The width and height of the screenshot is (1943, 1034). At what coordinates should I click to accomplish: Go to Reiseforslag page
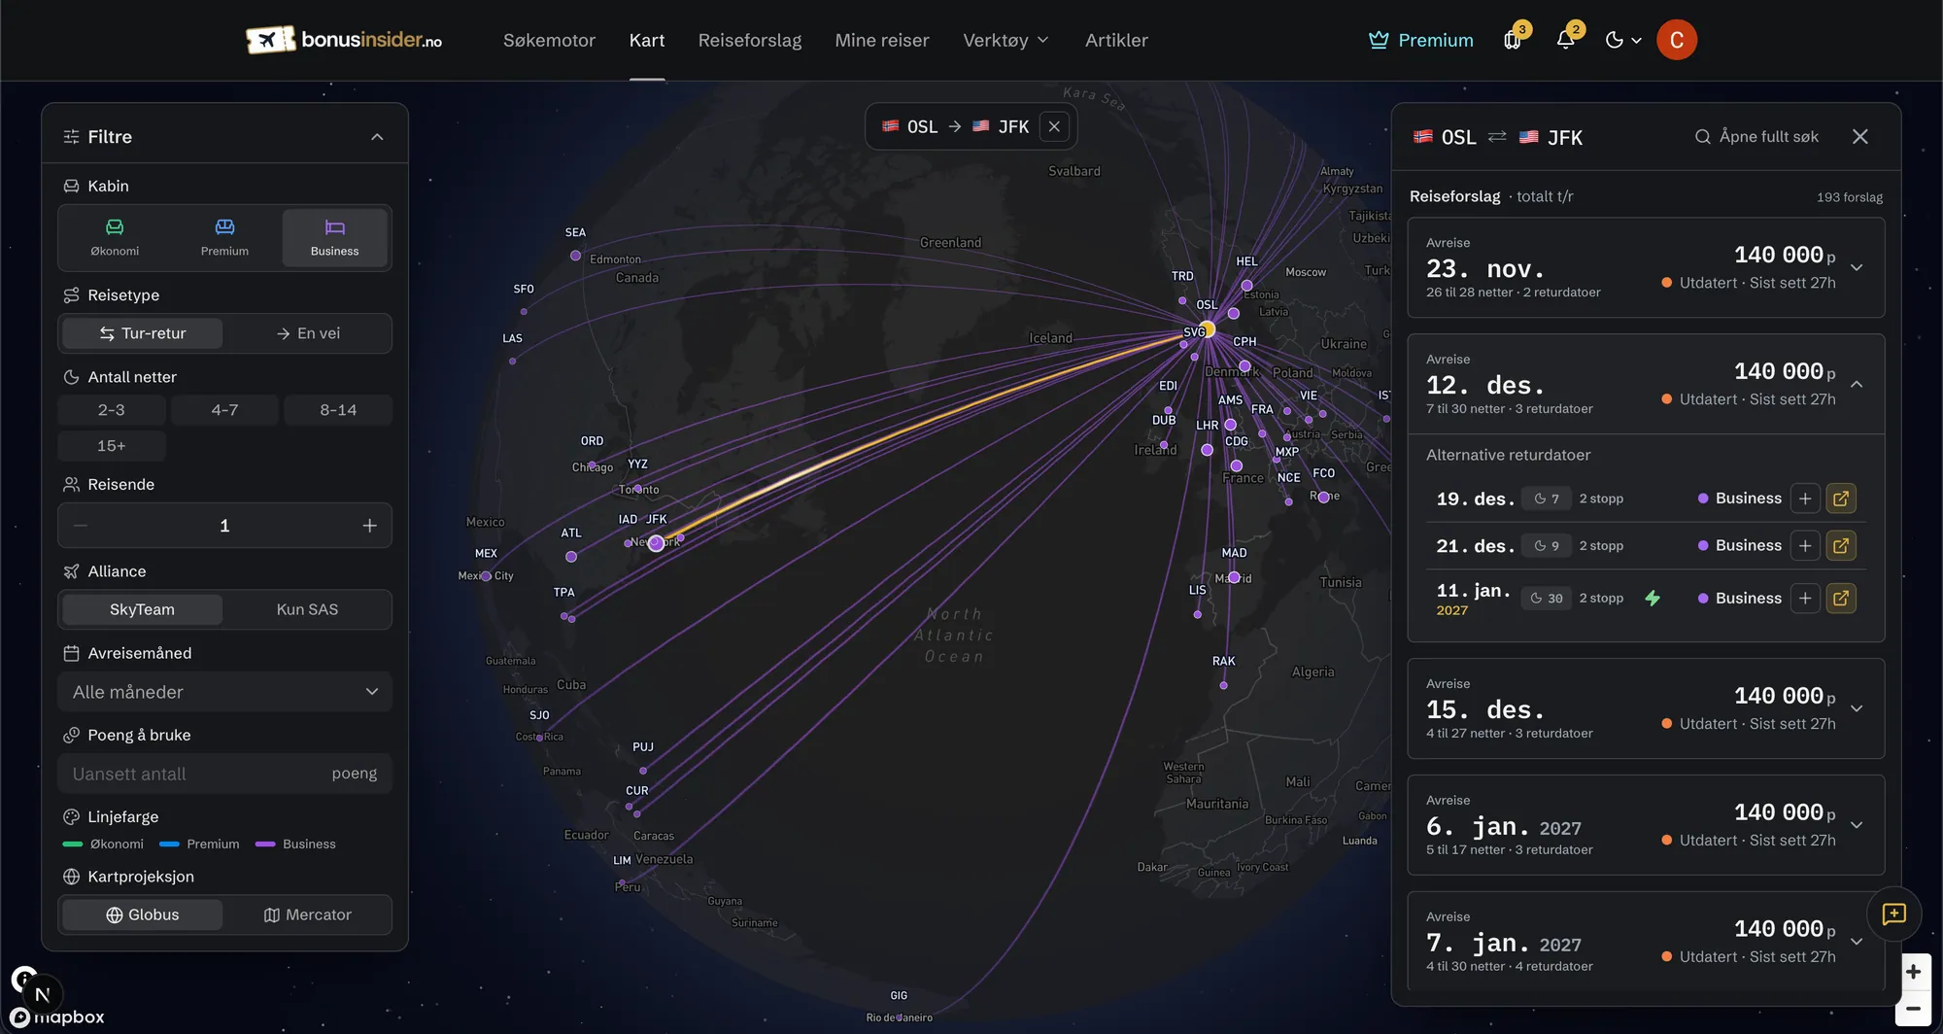click(750, 40)
